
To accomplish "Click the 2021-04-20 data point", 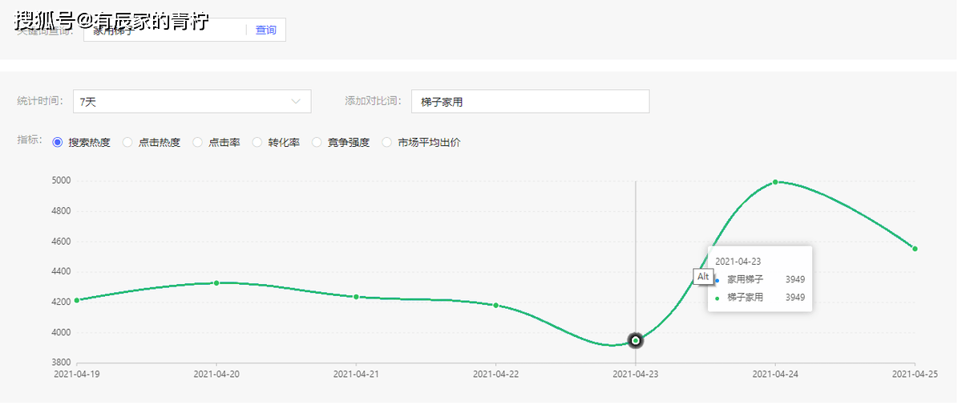I will click(216, 283).
